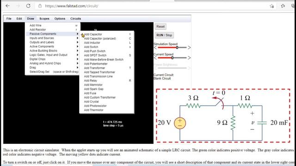This screenshot has height=166, width=296.
Task: Click the site lock icon in address bar
Action: pyautogui.click(x=40, y=6)
